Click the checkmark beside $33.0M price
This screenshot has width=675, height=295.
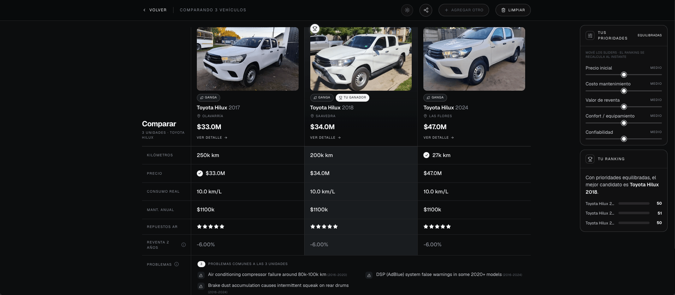[x=200, y=173]
